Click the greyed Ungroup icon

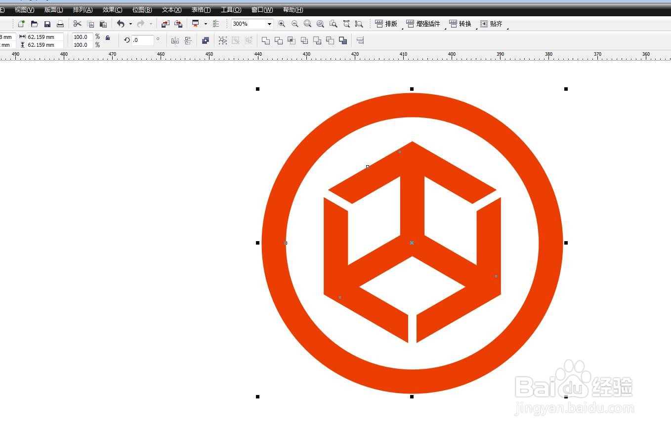236,40
